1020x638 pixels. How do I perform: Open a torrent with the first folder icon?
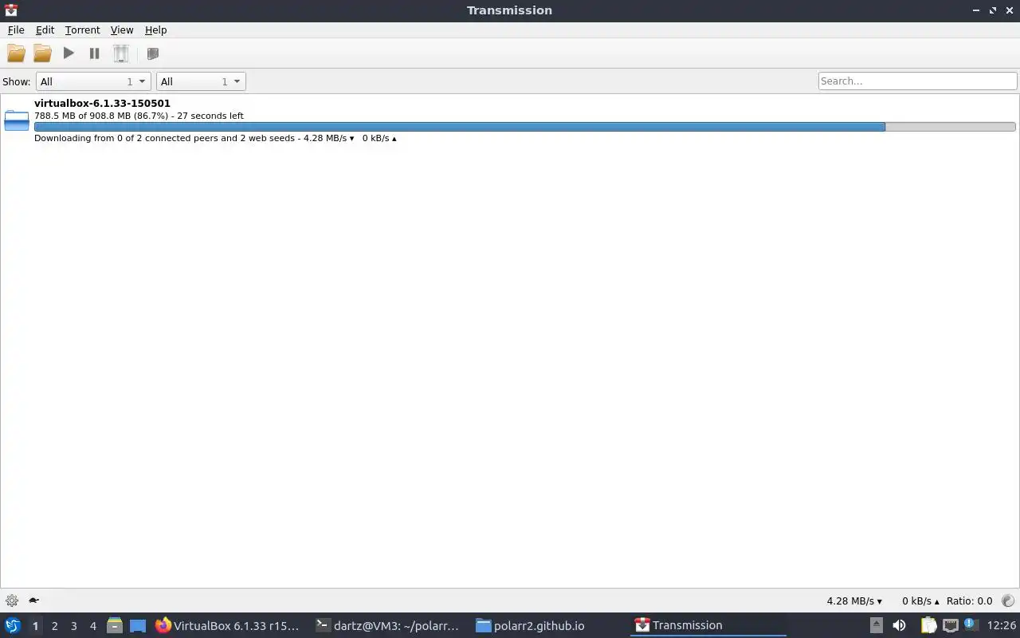point(16,53)
